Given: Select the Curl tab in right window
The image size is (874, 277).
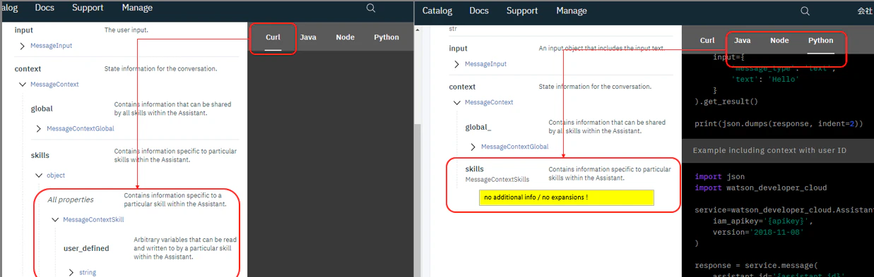Looking at the screenshot, I should (707, 40).
